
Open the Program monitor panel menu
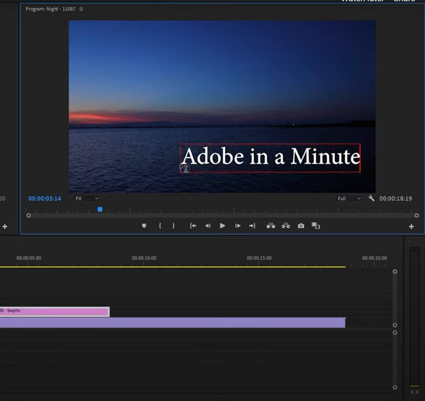[x=81, y=9]
